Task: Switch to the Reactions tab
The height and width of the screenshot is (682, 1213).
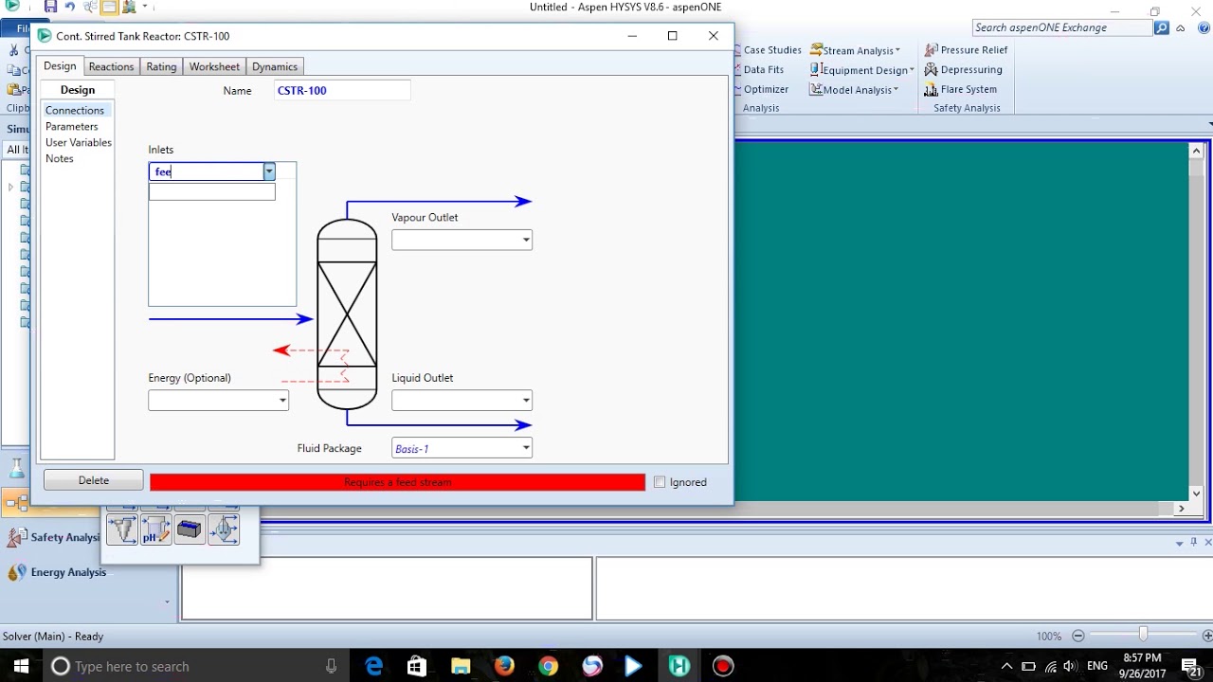Action: (111, 66)
